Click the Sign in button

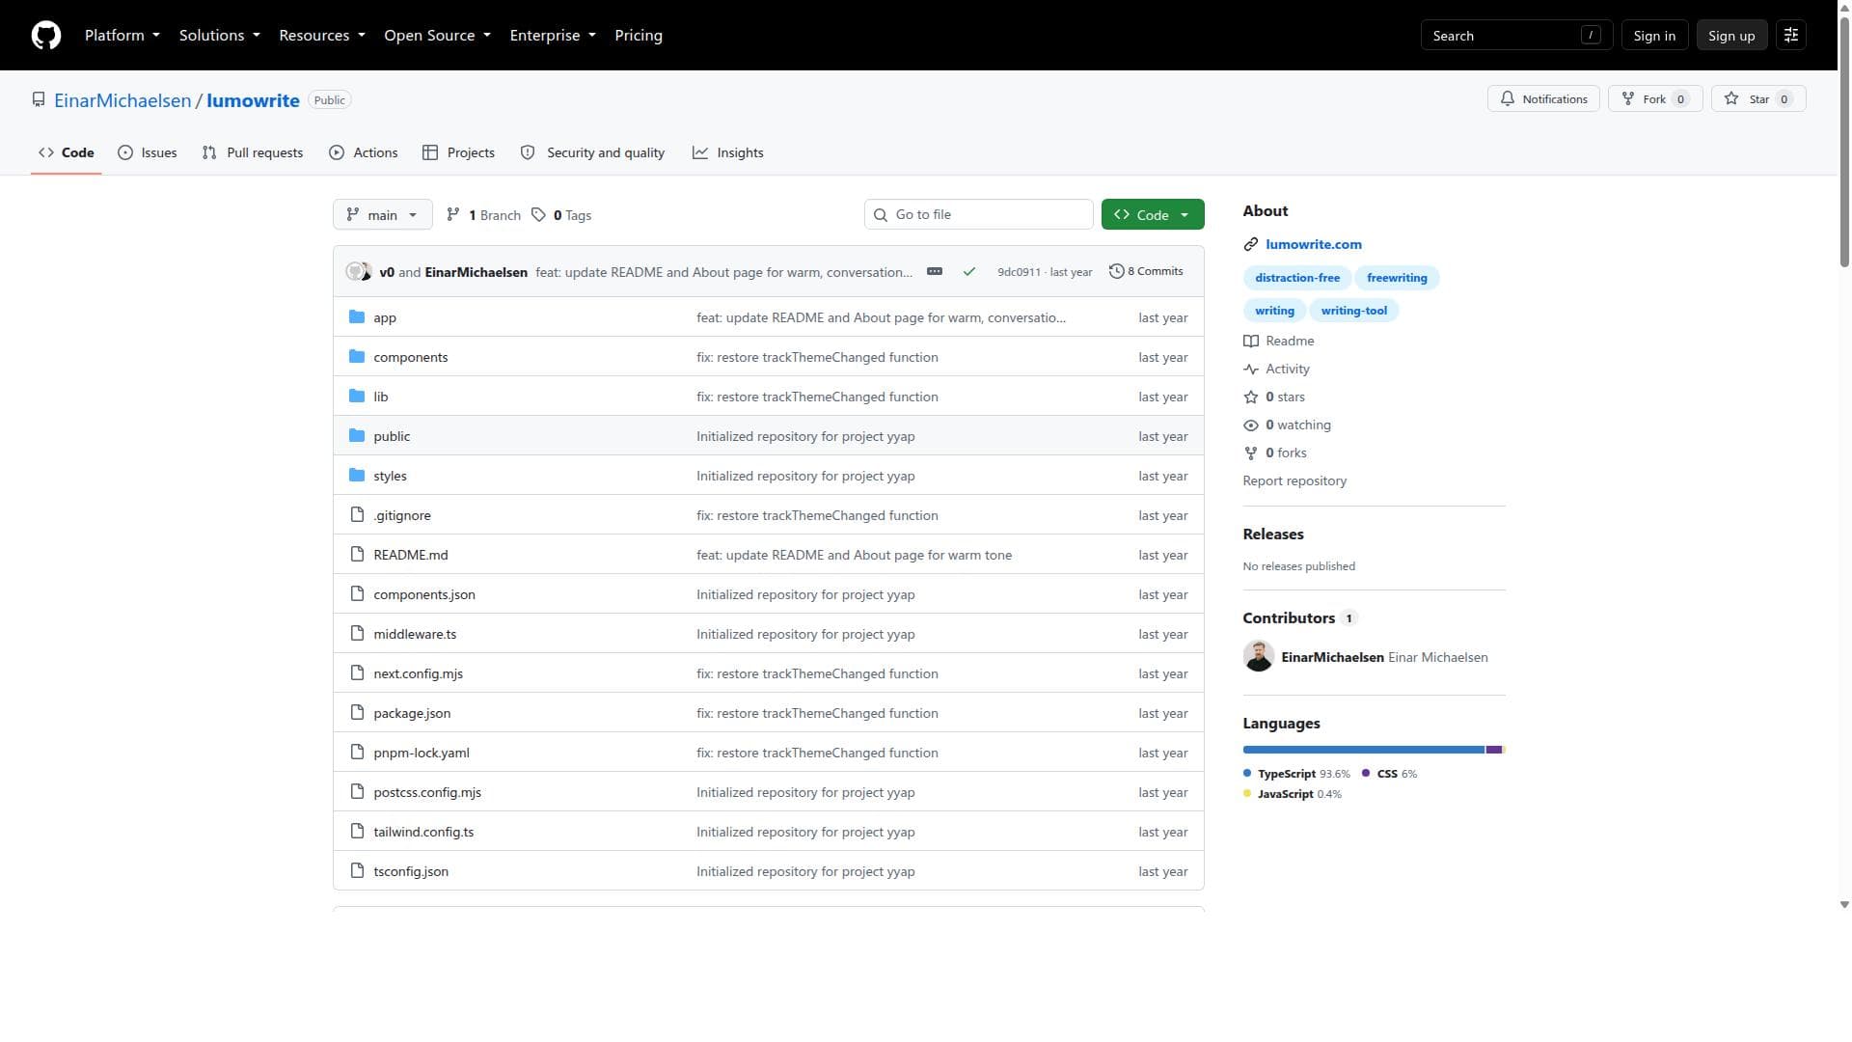click(1654, 36)
